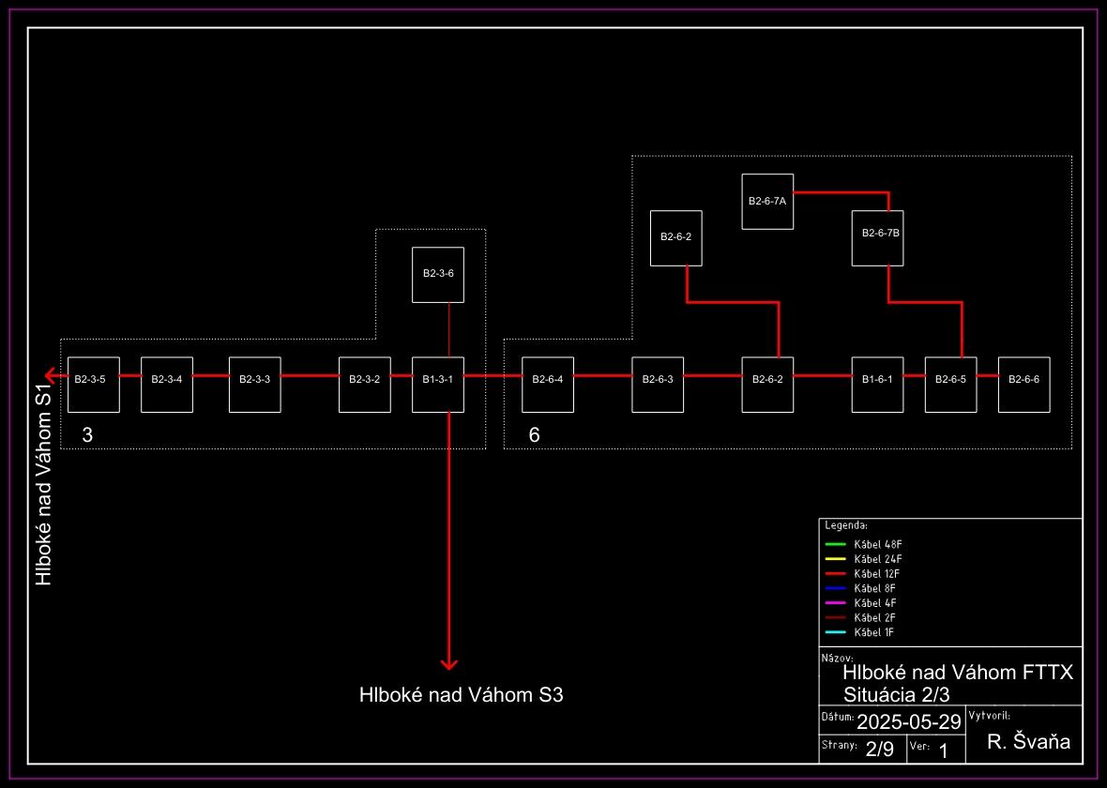The height and width of the screenshot is (788, 1107).
Task: Click the B2-6-5 node box
Action: [x=950, y=385]
